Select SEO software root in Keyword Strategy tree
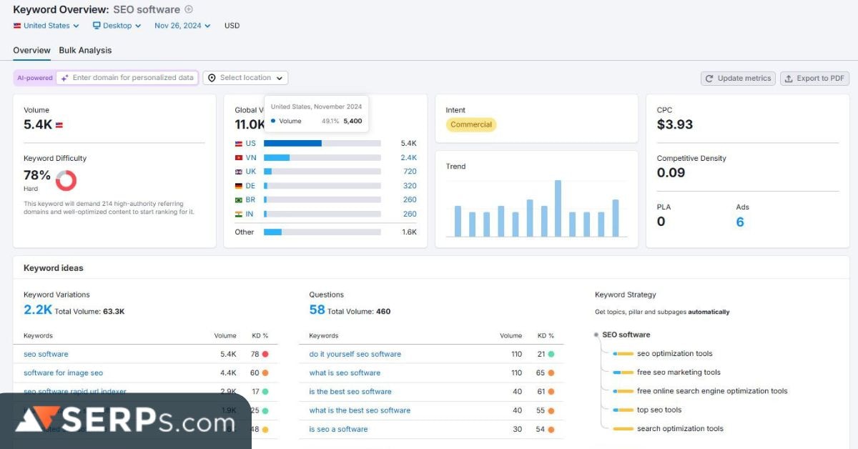Image resolution: width=858 pixels, height=449 pixels. coord(626,335)
